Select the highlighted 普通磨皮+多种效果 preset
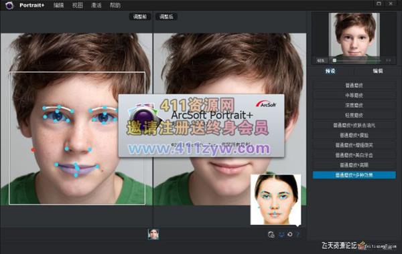This screenshot has width=402, height=254. (x=354, y=175)
